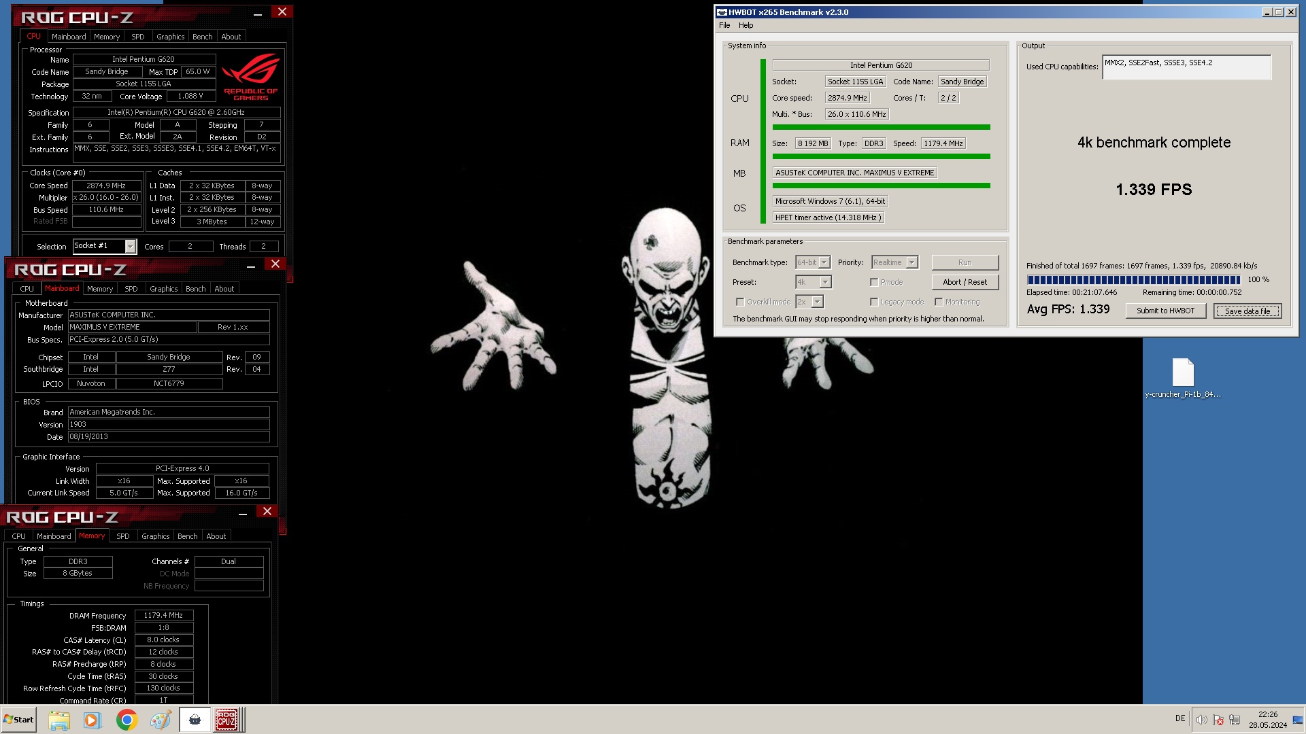The width and height of the screenshot is (1306, 734).
Task: Open the Selection Socket #1 dropdown
Action: pyautogui.click(x=104, y=246)
